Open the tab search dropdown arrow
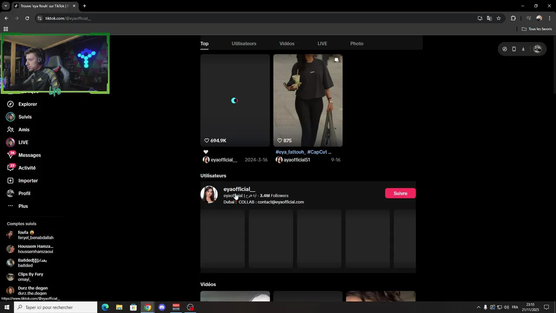 point(6,6)
